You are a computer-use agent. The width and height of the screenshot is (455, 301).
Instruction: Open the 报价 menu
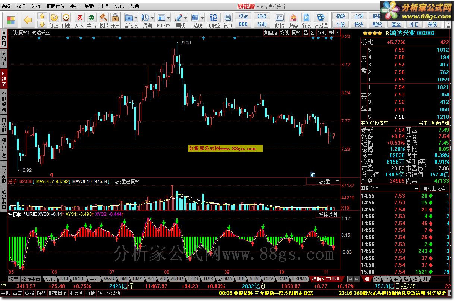tap(21, 6)
